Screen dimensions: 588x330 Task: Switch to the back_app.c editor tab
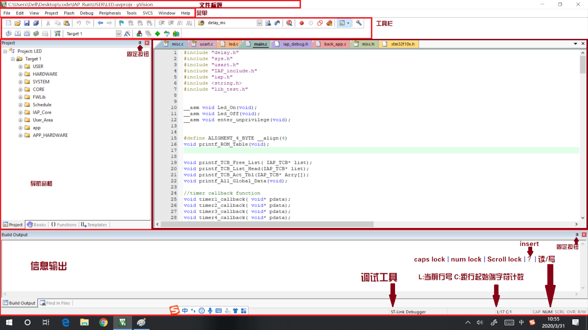[332, 44]
